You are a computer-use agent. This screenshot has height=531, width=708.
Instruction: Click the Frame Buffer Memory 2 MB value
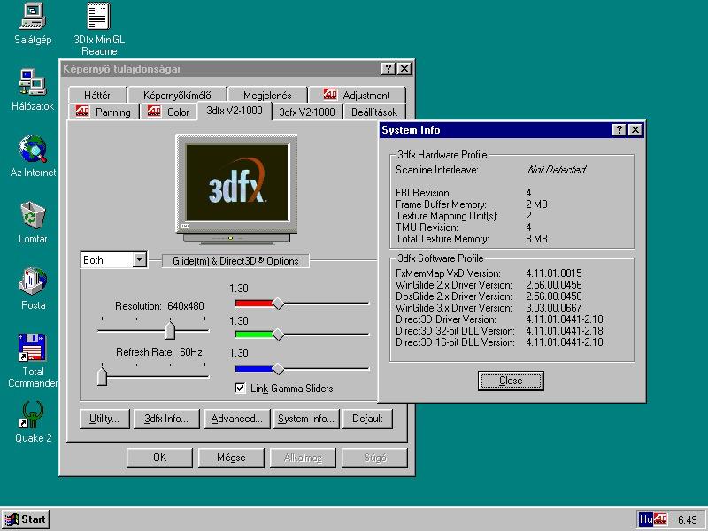point(536,204)
